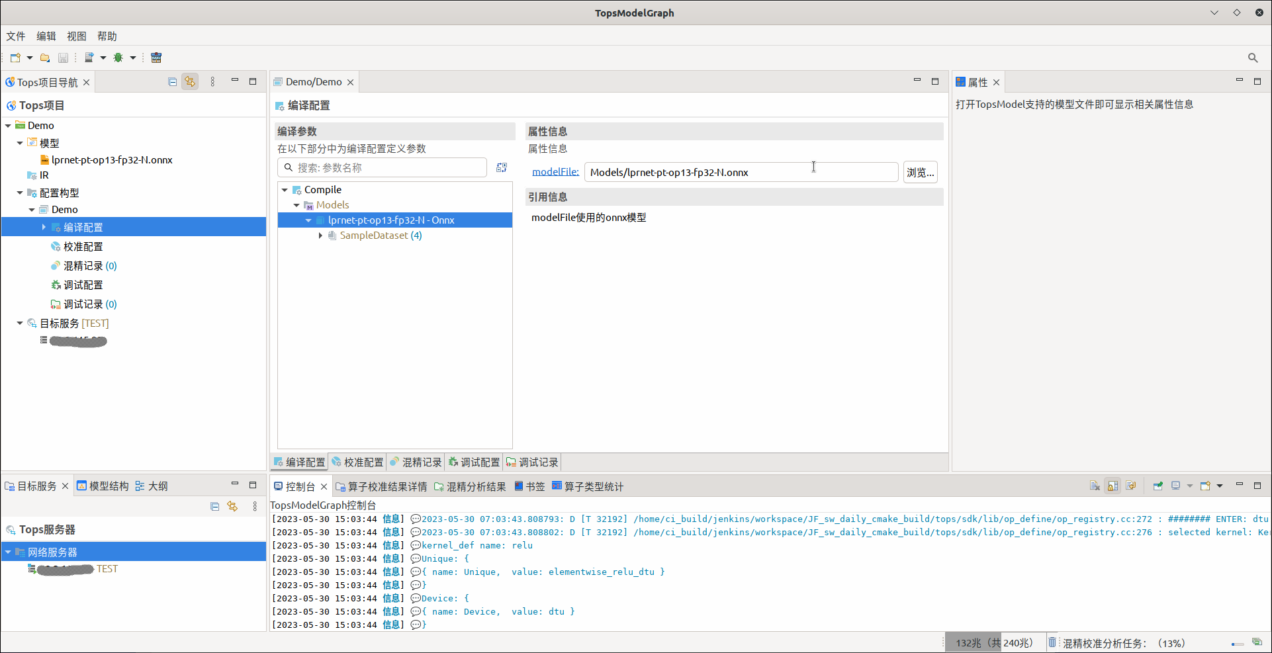1272x653 pixels.
Task: Switch to 校准配置 bottom editor tab
Action: (x=357, y=462)
